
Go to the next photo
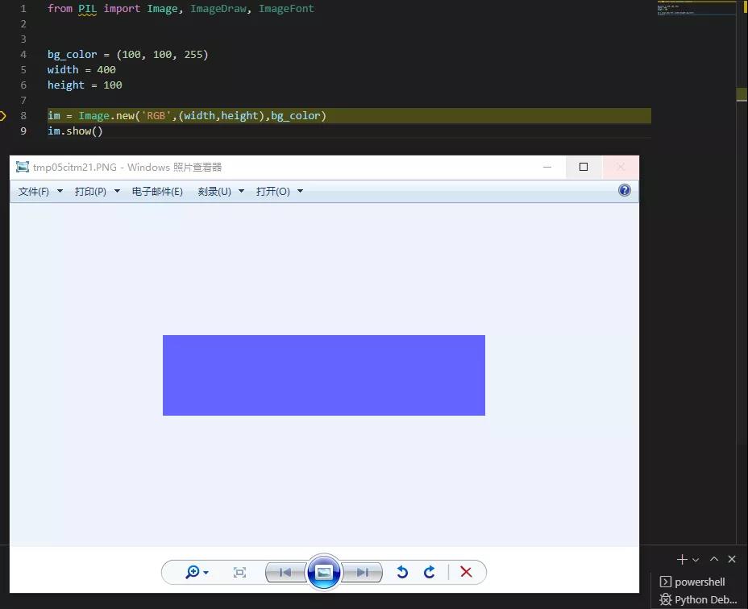[363, 572]
